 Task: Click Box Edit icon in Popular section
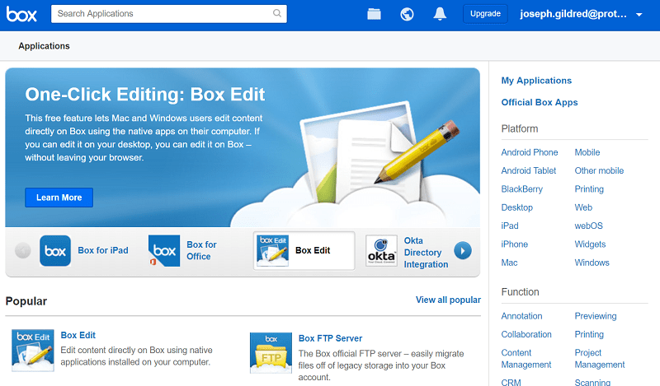(33, 351)
